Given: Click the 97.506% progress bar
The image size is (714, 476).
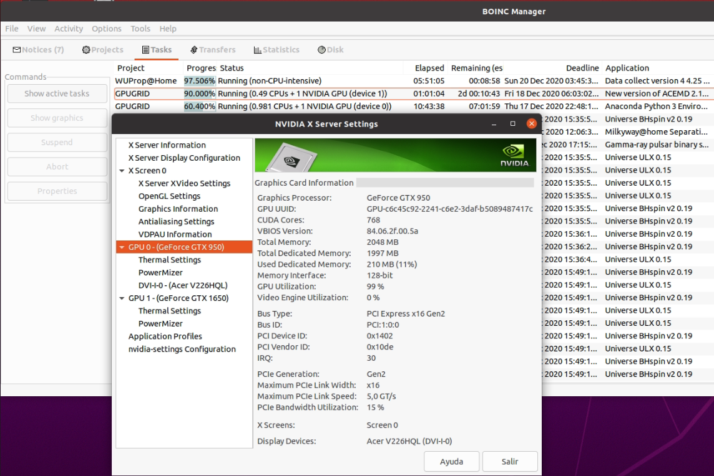Looking at the screenshot, I should coord(200,81).
